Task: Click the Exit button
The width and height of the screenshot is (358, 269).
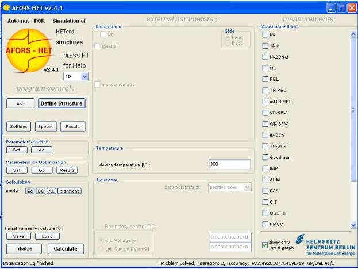Action: coord(20,103)
